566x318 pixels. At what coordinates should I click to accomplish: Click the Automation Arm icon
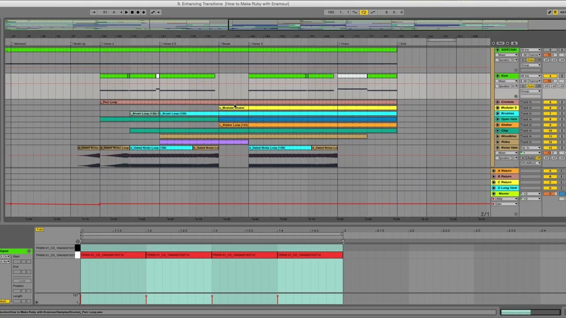[x=153, y=12]
